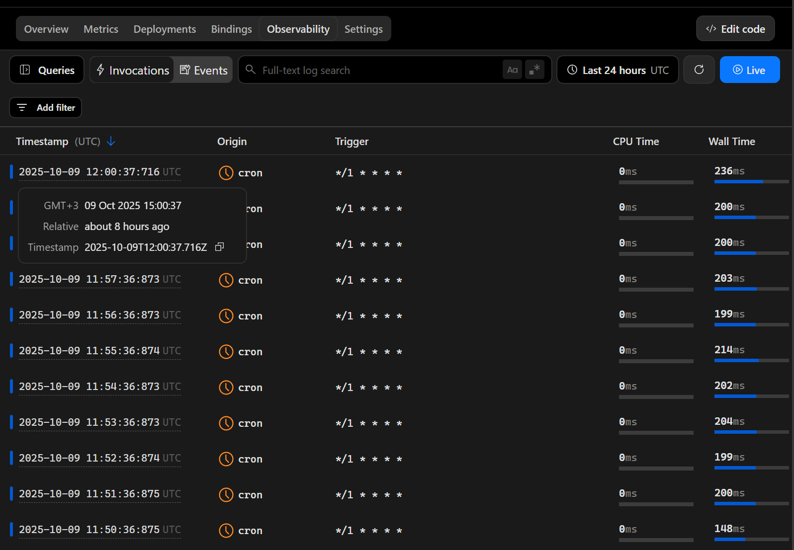794x550 pixels.
Task: Click the 202ms wall time value
Action: click(729, 386)
